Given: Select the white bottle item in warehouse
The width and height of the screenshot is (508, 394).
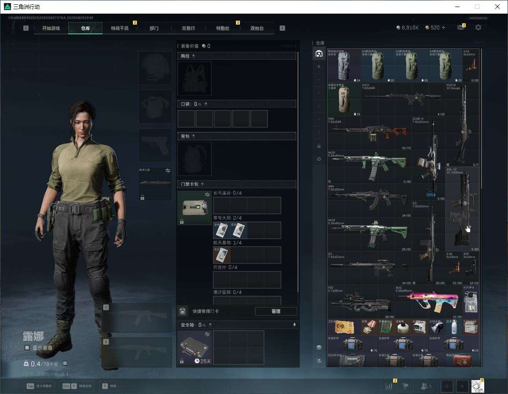Looking at the screenshot, I should point(453,327).
